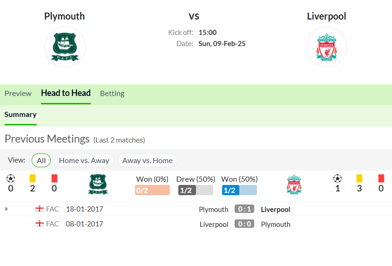The height and width of the screenshot is (266, 392).
Task: Click Liverpool's yellow card icon
Action: 359,178
